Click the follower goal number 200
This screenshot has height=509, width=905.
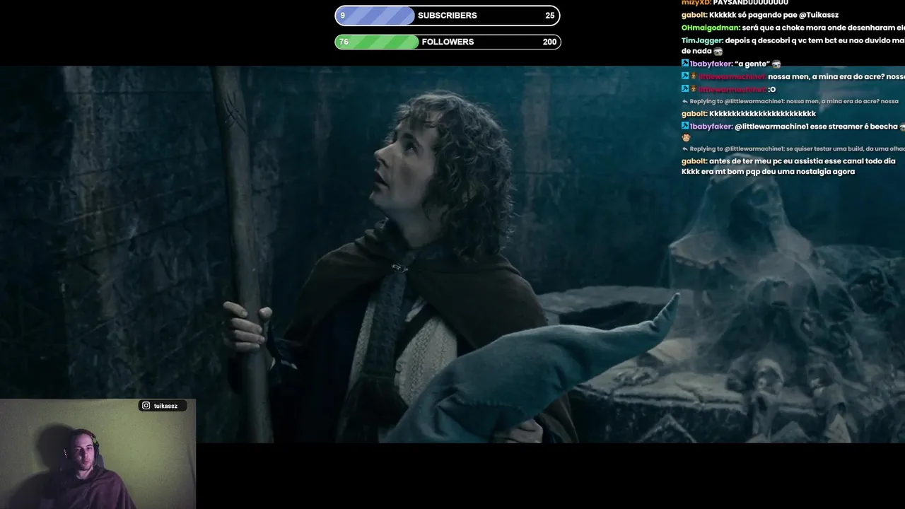[549, 42]
